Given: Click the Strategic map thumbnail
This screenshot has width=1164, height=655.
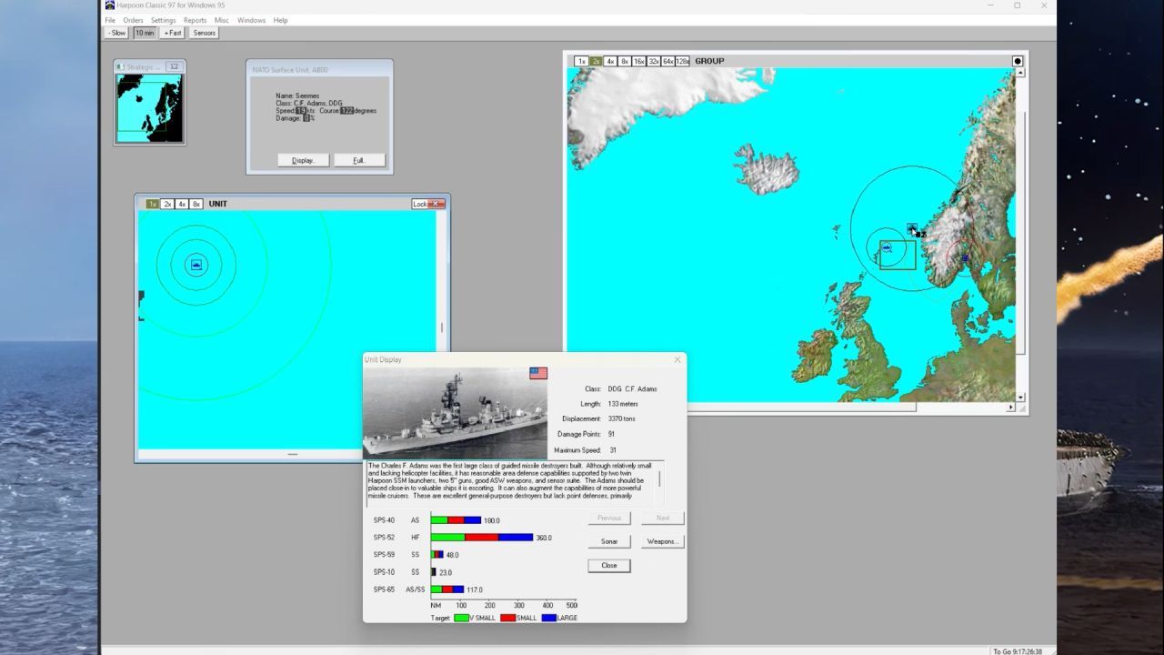Looking at the screenshot, I should (x=150, y=107).
